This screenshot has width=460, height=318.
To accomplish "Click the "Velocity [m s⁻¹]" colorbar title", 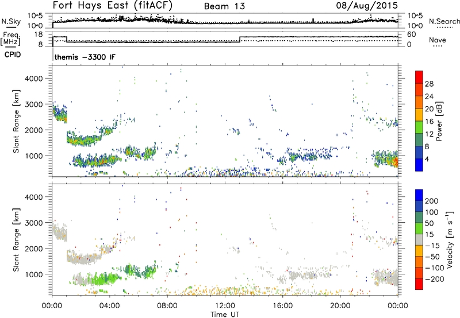I will coord(450,239).
